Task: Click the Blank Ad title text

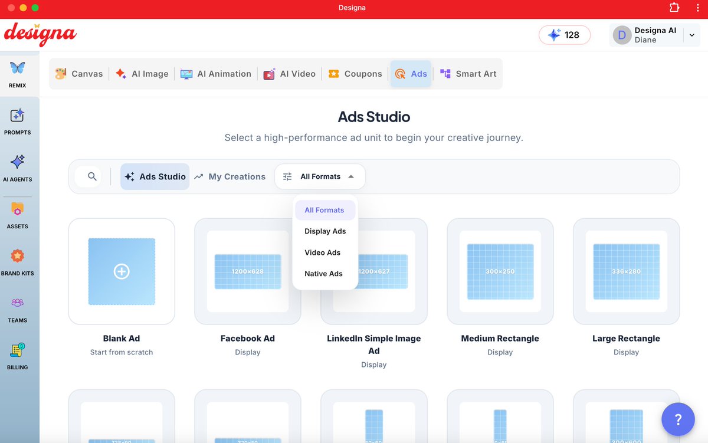Action: (122, 339)
